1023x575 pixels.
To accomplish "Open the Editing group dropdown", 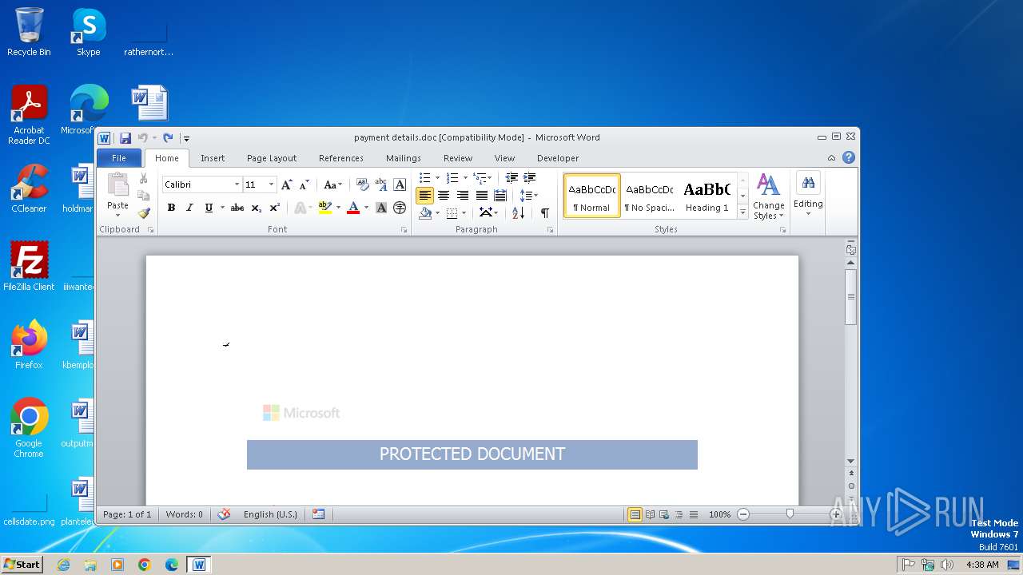I will (x=808, y=194).
